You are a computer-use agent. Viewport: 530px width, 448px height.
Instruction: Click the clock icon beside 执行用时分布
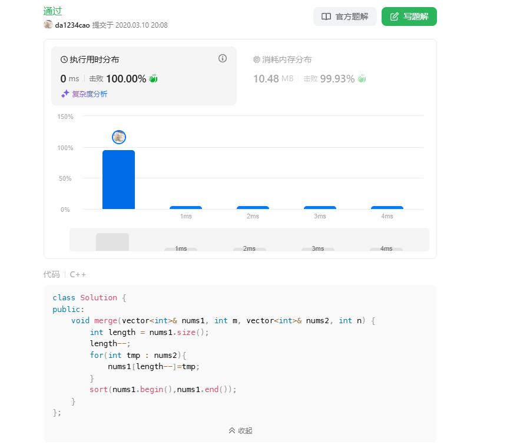[x=64, y=59]
